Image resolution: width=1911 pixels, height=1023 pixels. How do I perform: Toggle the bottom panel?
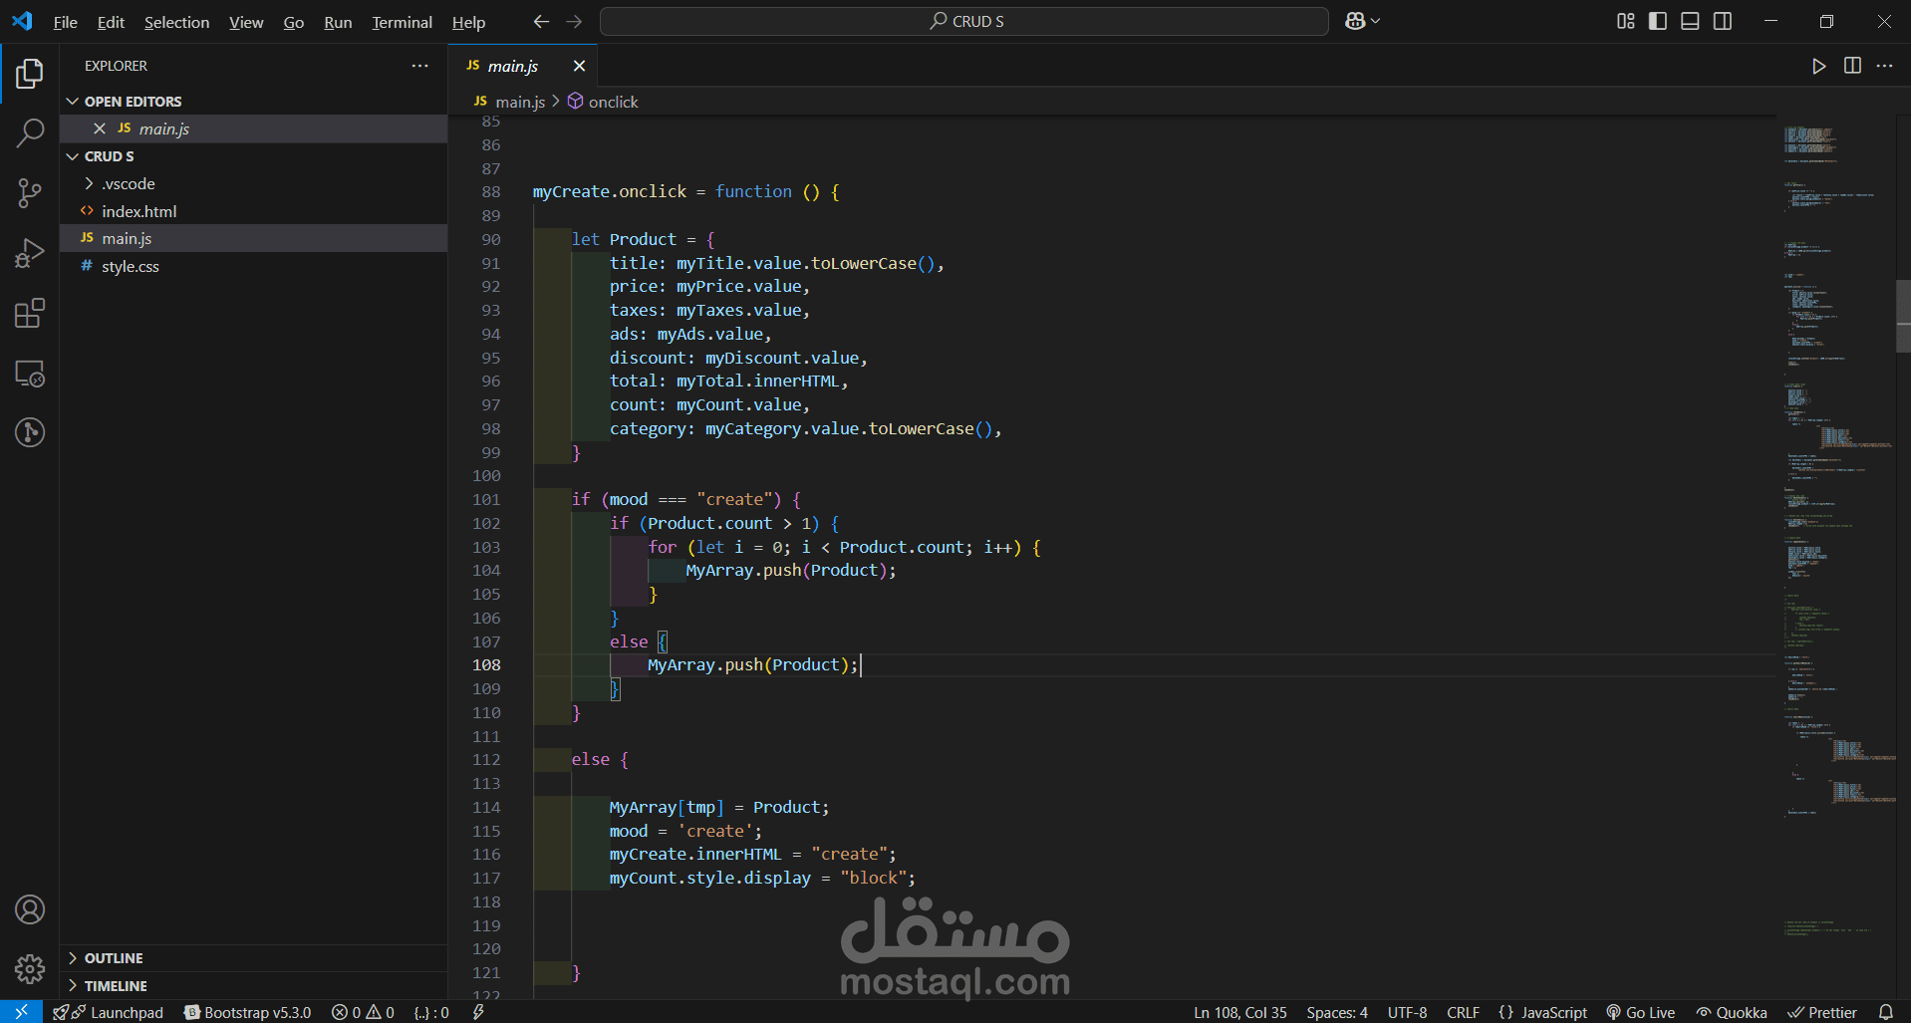1690,21
